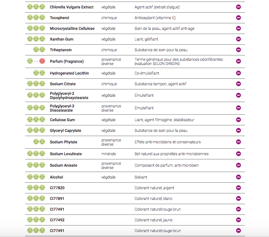
Task: Collapse the Sodium Levulinate entry
Action: [x=238, y=154]
